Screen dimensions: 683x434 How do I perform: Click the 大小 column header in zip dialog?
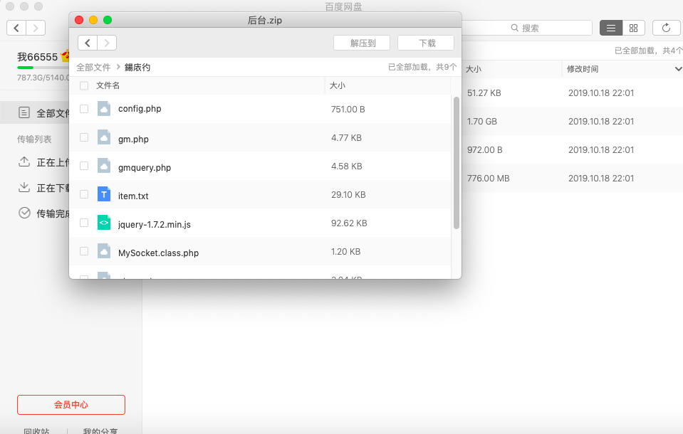pos(338,85)
